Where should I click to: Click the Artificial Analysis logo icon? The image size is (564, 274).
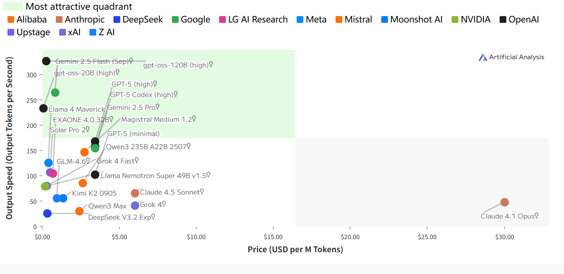(483, 57)
